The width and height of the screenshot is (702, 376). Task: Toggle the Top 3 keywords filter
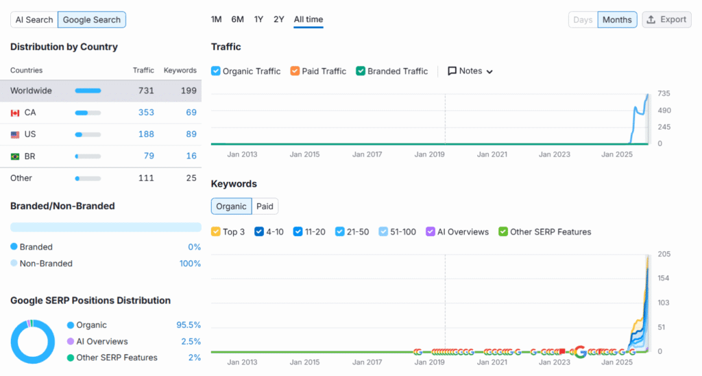pyautogui.click(x=216, y=232)
